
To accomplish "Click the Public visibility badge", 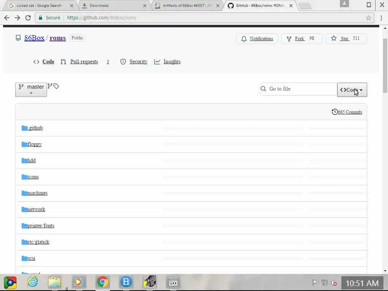I will pos(77,38).
